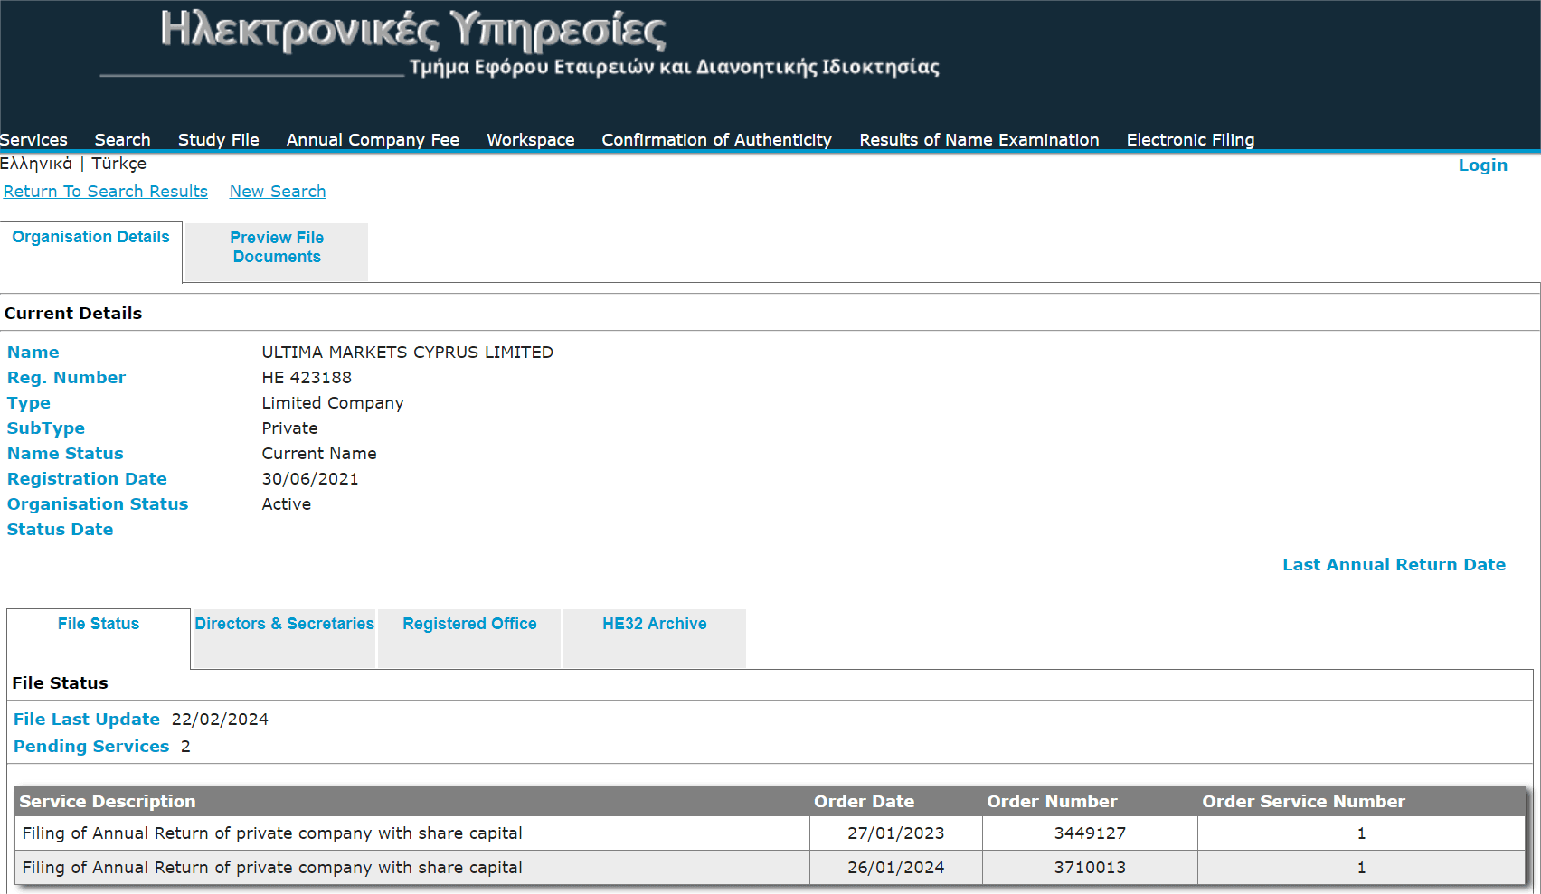Click the Limited Company type value
The height and width of the screenshot is (894, 1541).
[x=333, y=403]
